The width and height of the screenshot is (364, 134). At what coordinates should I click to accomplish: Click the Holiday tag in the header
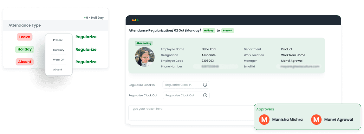click(209, 31)
